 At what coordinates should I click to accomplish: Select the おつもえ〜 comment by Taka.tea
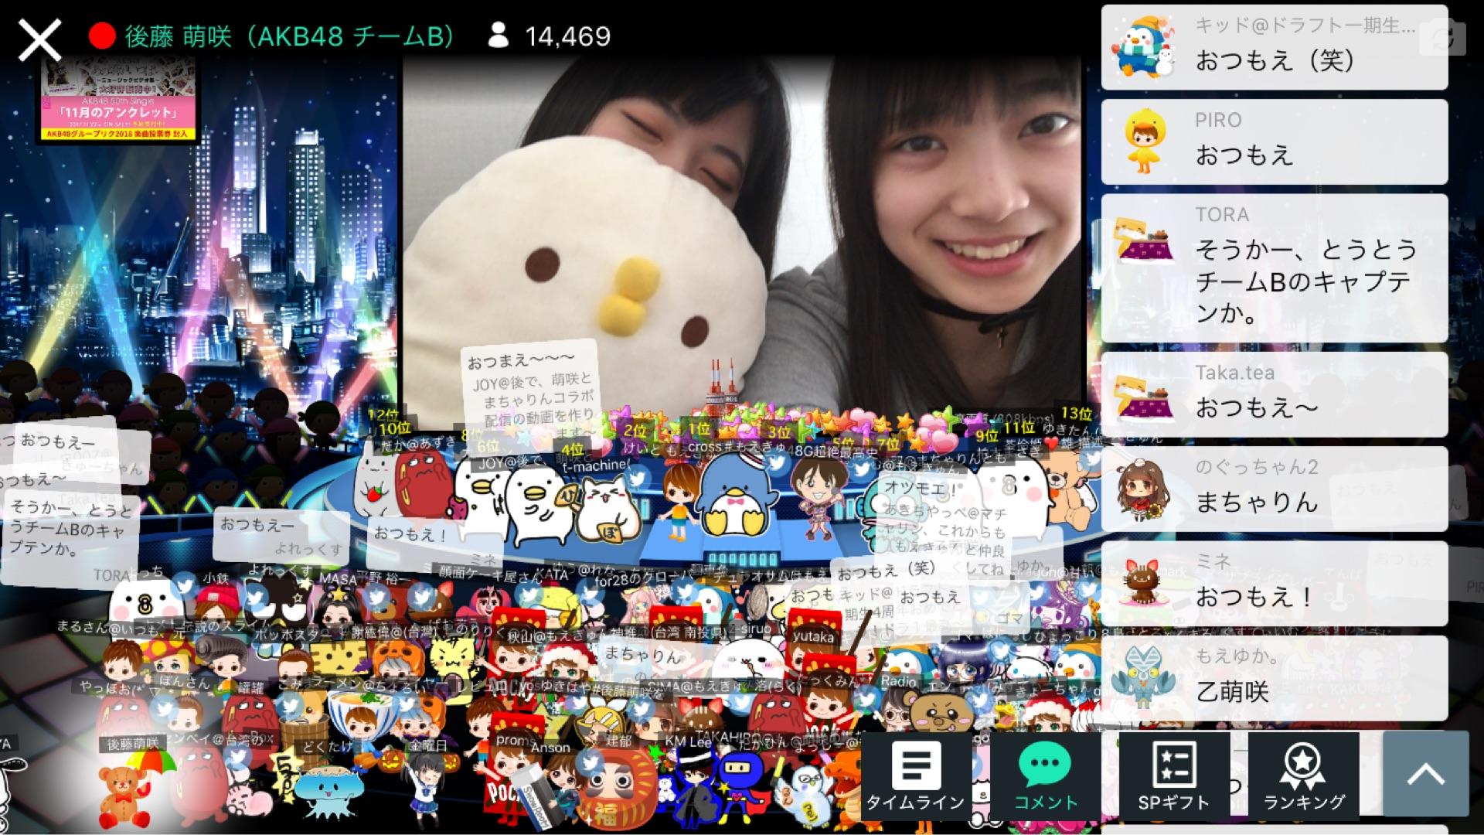pos(1275,394)
